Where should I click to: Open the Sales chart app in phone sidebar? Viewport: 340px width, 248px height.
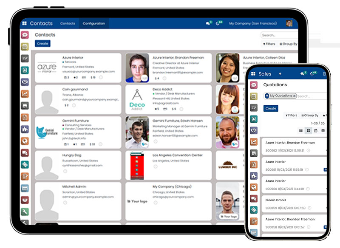[254, 142]
